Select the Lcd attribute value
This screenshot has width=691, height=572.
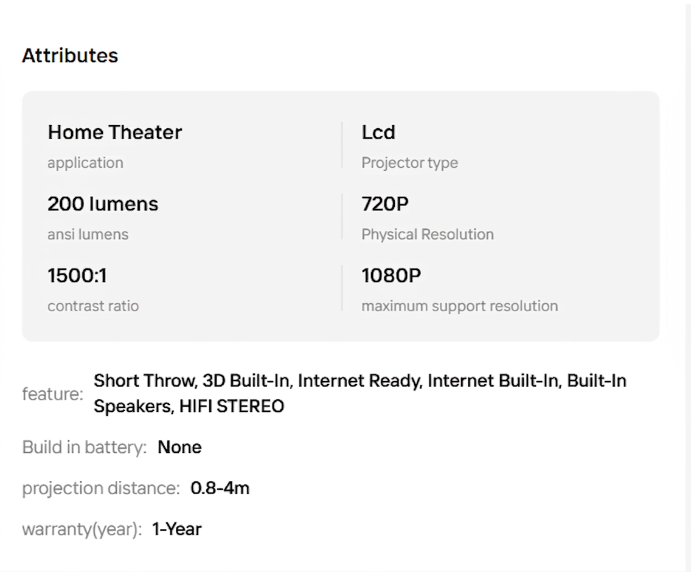click(x=378, y=133)
